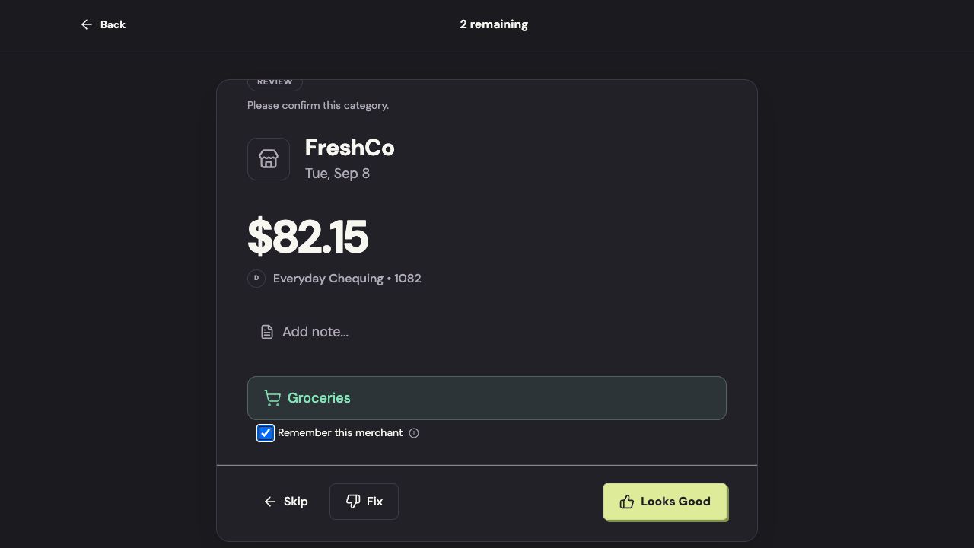Viewport: 974px width, 548px height.
Task: Click the shopping cart icon in Groceries
Action: [x=272, y=398]
